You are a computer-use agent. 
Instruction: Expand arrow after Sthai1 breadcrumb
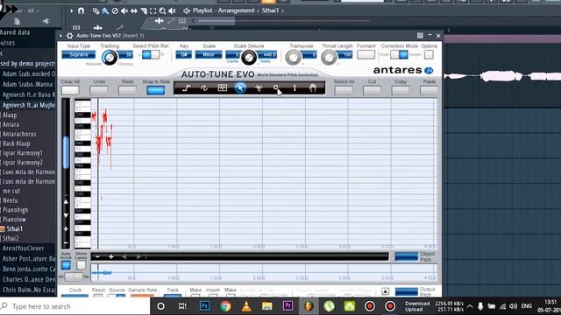tap(282, 10)
